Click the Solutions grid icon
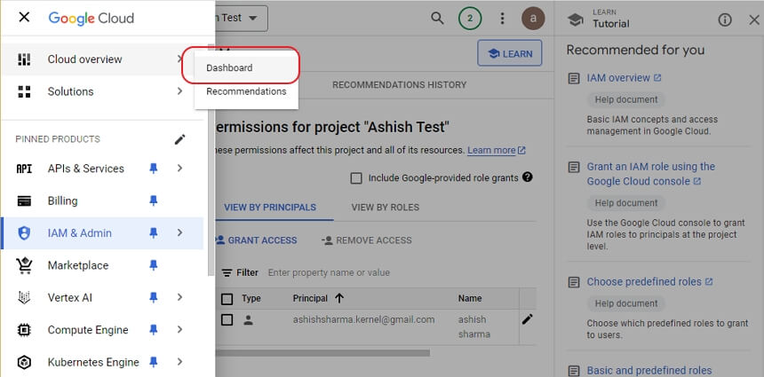764x377 pixels. [x=24, y=91]
